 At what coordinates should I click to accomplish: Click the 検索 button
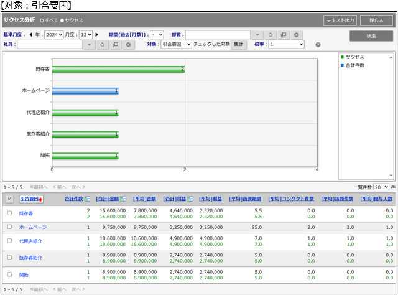pos(371,36)
